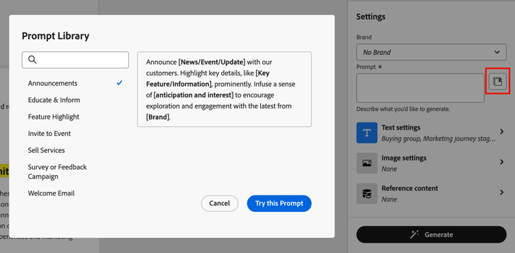Click into the Prompt text area
Screen dimensions: 515x253
[420, 88]
